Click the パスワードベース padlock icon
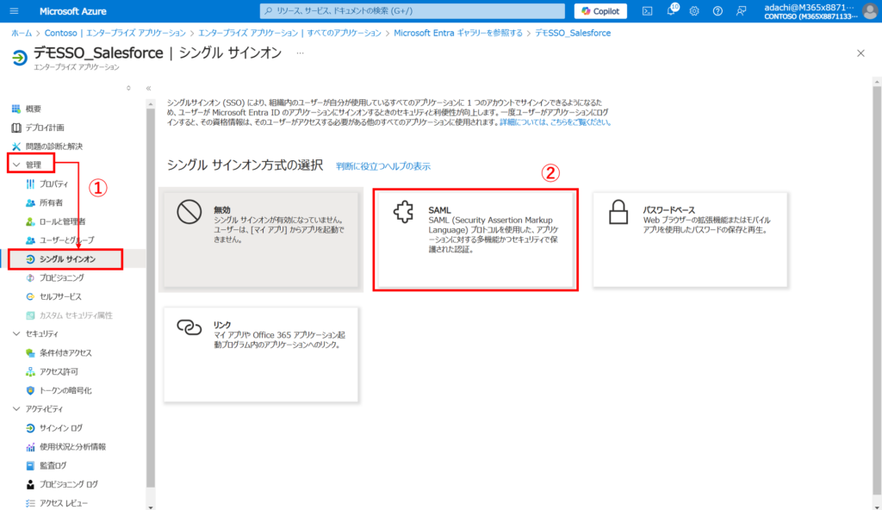Screen dimensions: 882x510 click(618, 212)
